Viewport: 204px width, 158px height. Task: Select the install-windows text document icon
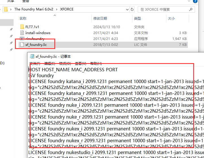pos(22,33)
